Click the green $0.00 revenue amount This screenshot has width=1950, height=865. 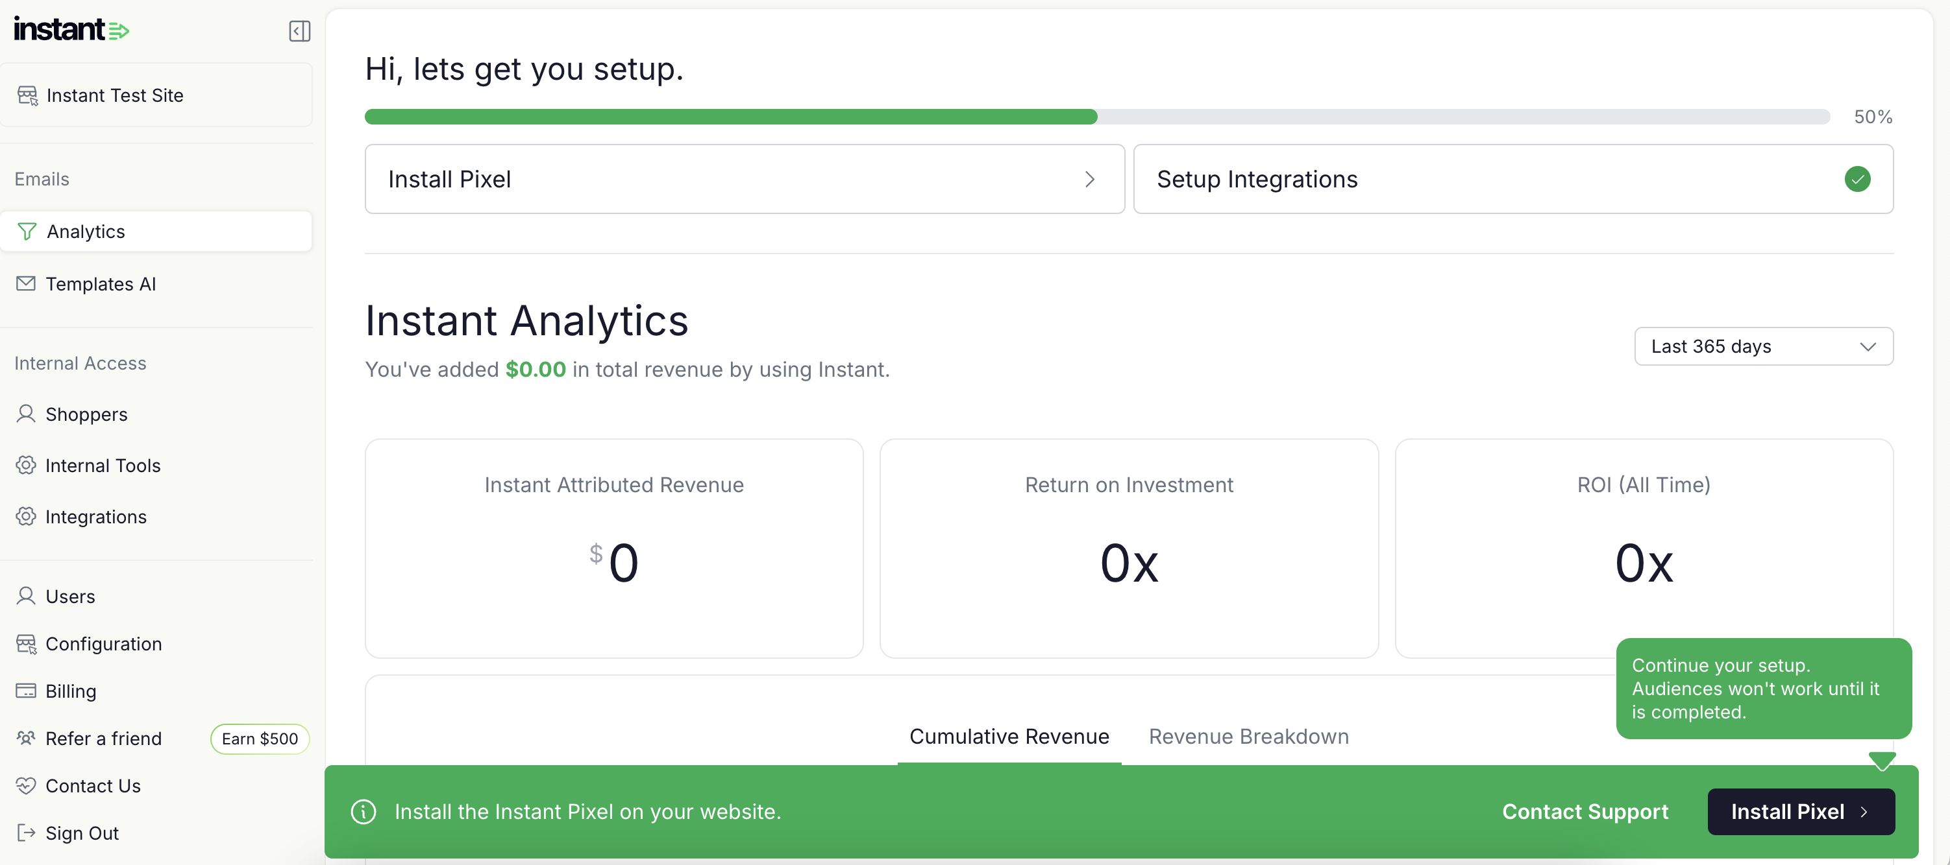tap(535, 369)
